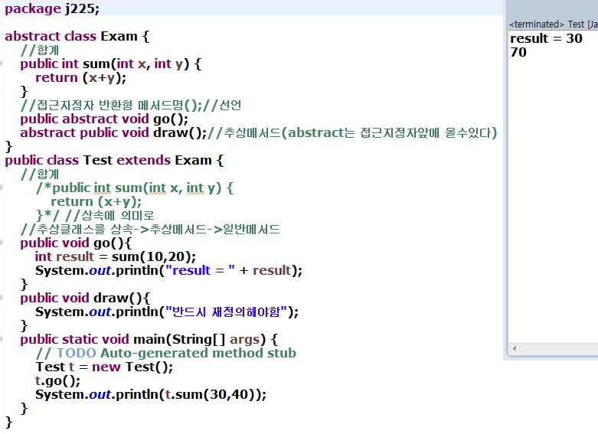
Task: Click the 'return (x+y);' line in Exam
Action: click(x=80, y=78)
